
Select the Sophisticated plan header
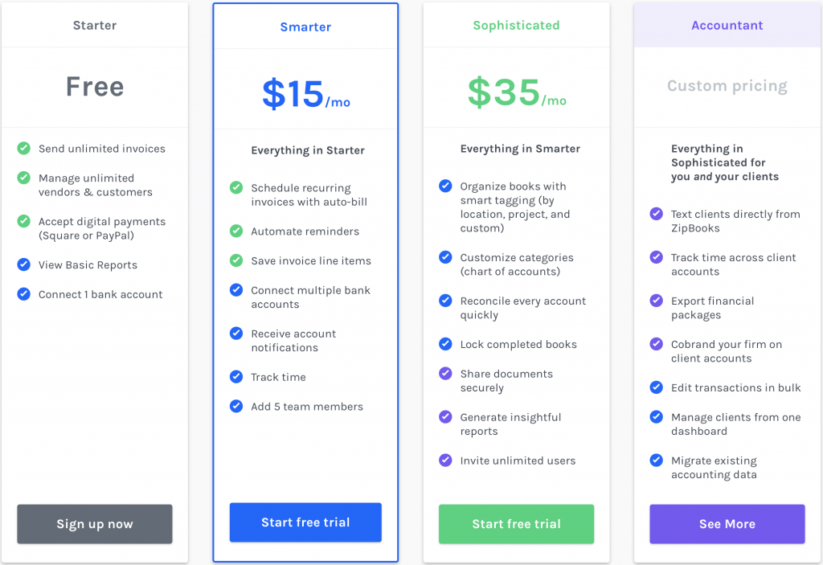516,25
